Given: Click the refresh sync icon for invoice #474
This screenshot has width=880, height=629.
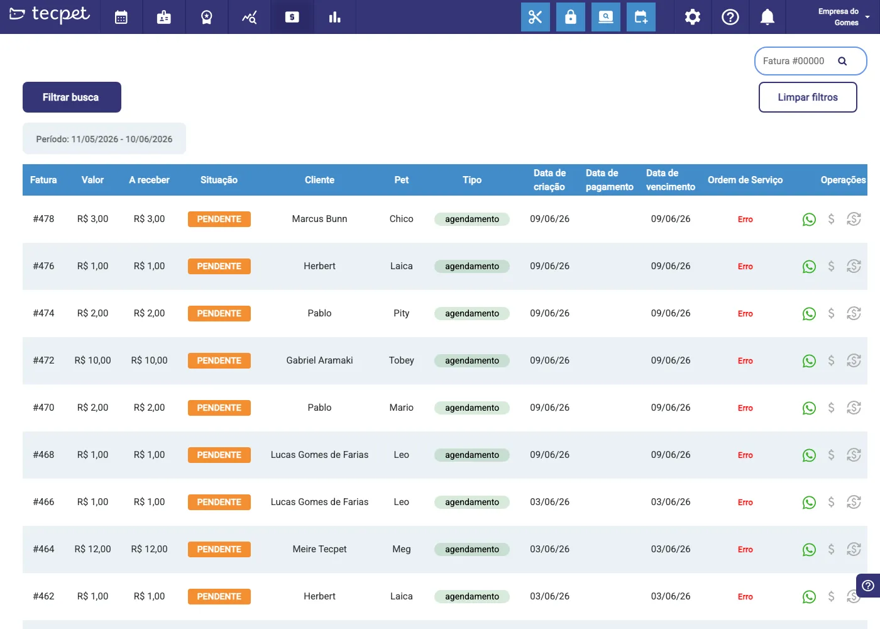Looking at the screenshot, I should pos(854,313).
